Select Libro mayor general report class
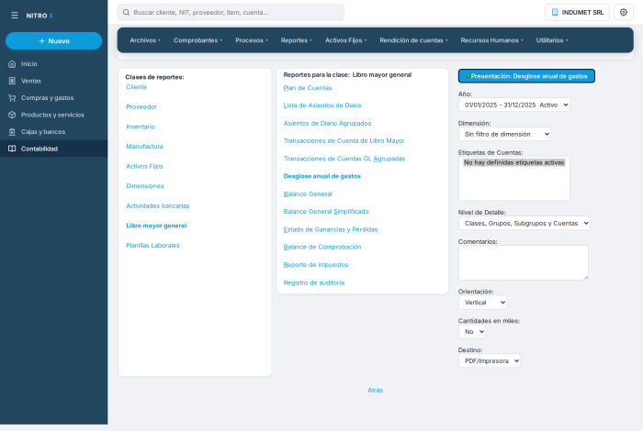643x431 pixels. point(156,226)
